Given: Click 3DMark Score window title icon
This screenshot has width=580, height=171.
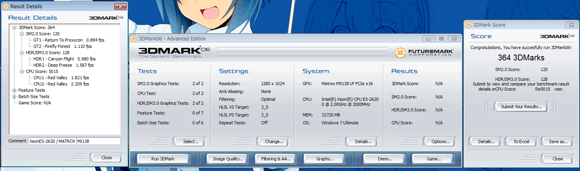Looking at the screenshot, I should click(x=468, y=25).
